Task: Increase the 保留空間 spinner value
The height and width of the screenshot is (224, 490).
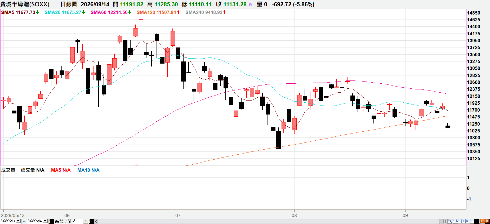Action: pos(86,220)
